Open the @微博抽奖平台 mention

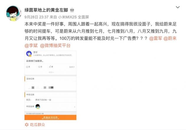[55, 46]
